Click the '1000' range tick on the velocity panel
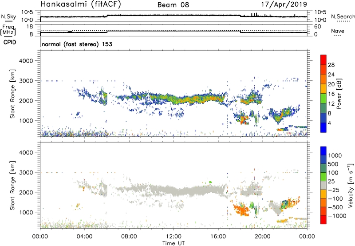 tap(26, 212)
